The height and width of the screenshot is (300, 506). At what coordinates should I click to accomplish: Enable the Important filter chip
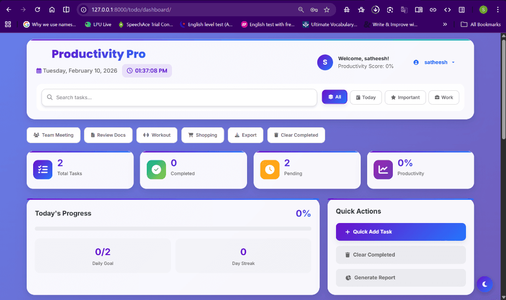tap(405, 97)
